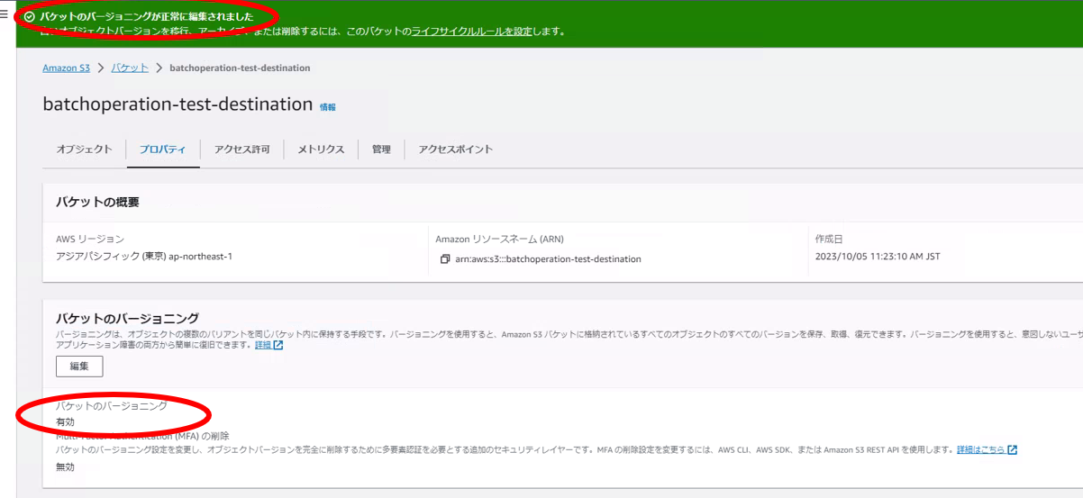
Task: Click external-link icon beside versioning 詳細
Action: pos(278,345)
